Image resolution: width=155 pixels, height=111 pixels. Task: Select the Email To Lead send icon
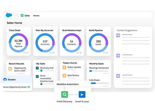82,94
